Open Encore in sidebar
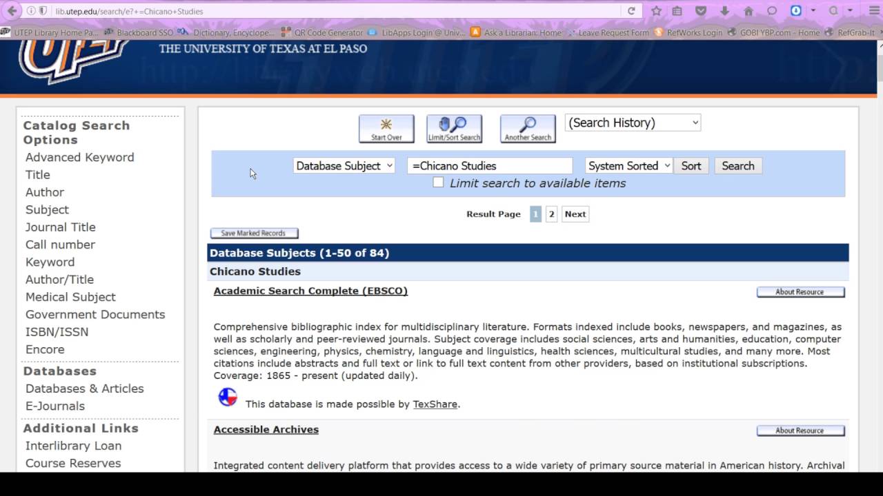Viewport: 883px width, 496px height. [45, 349]
